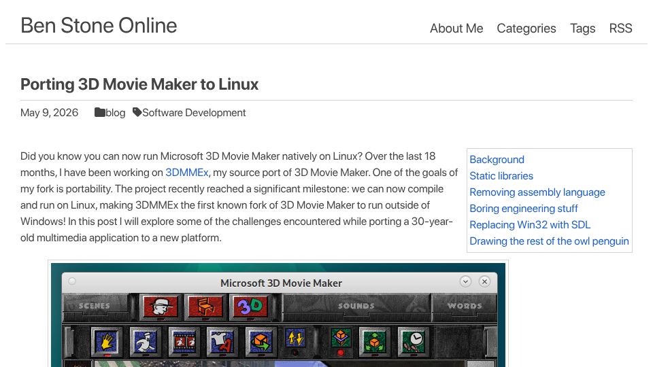Click the round X button in Movie Maker title bar
Viewport: 653px width, 367px height.
pos(484,281)
